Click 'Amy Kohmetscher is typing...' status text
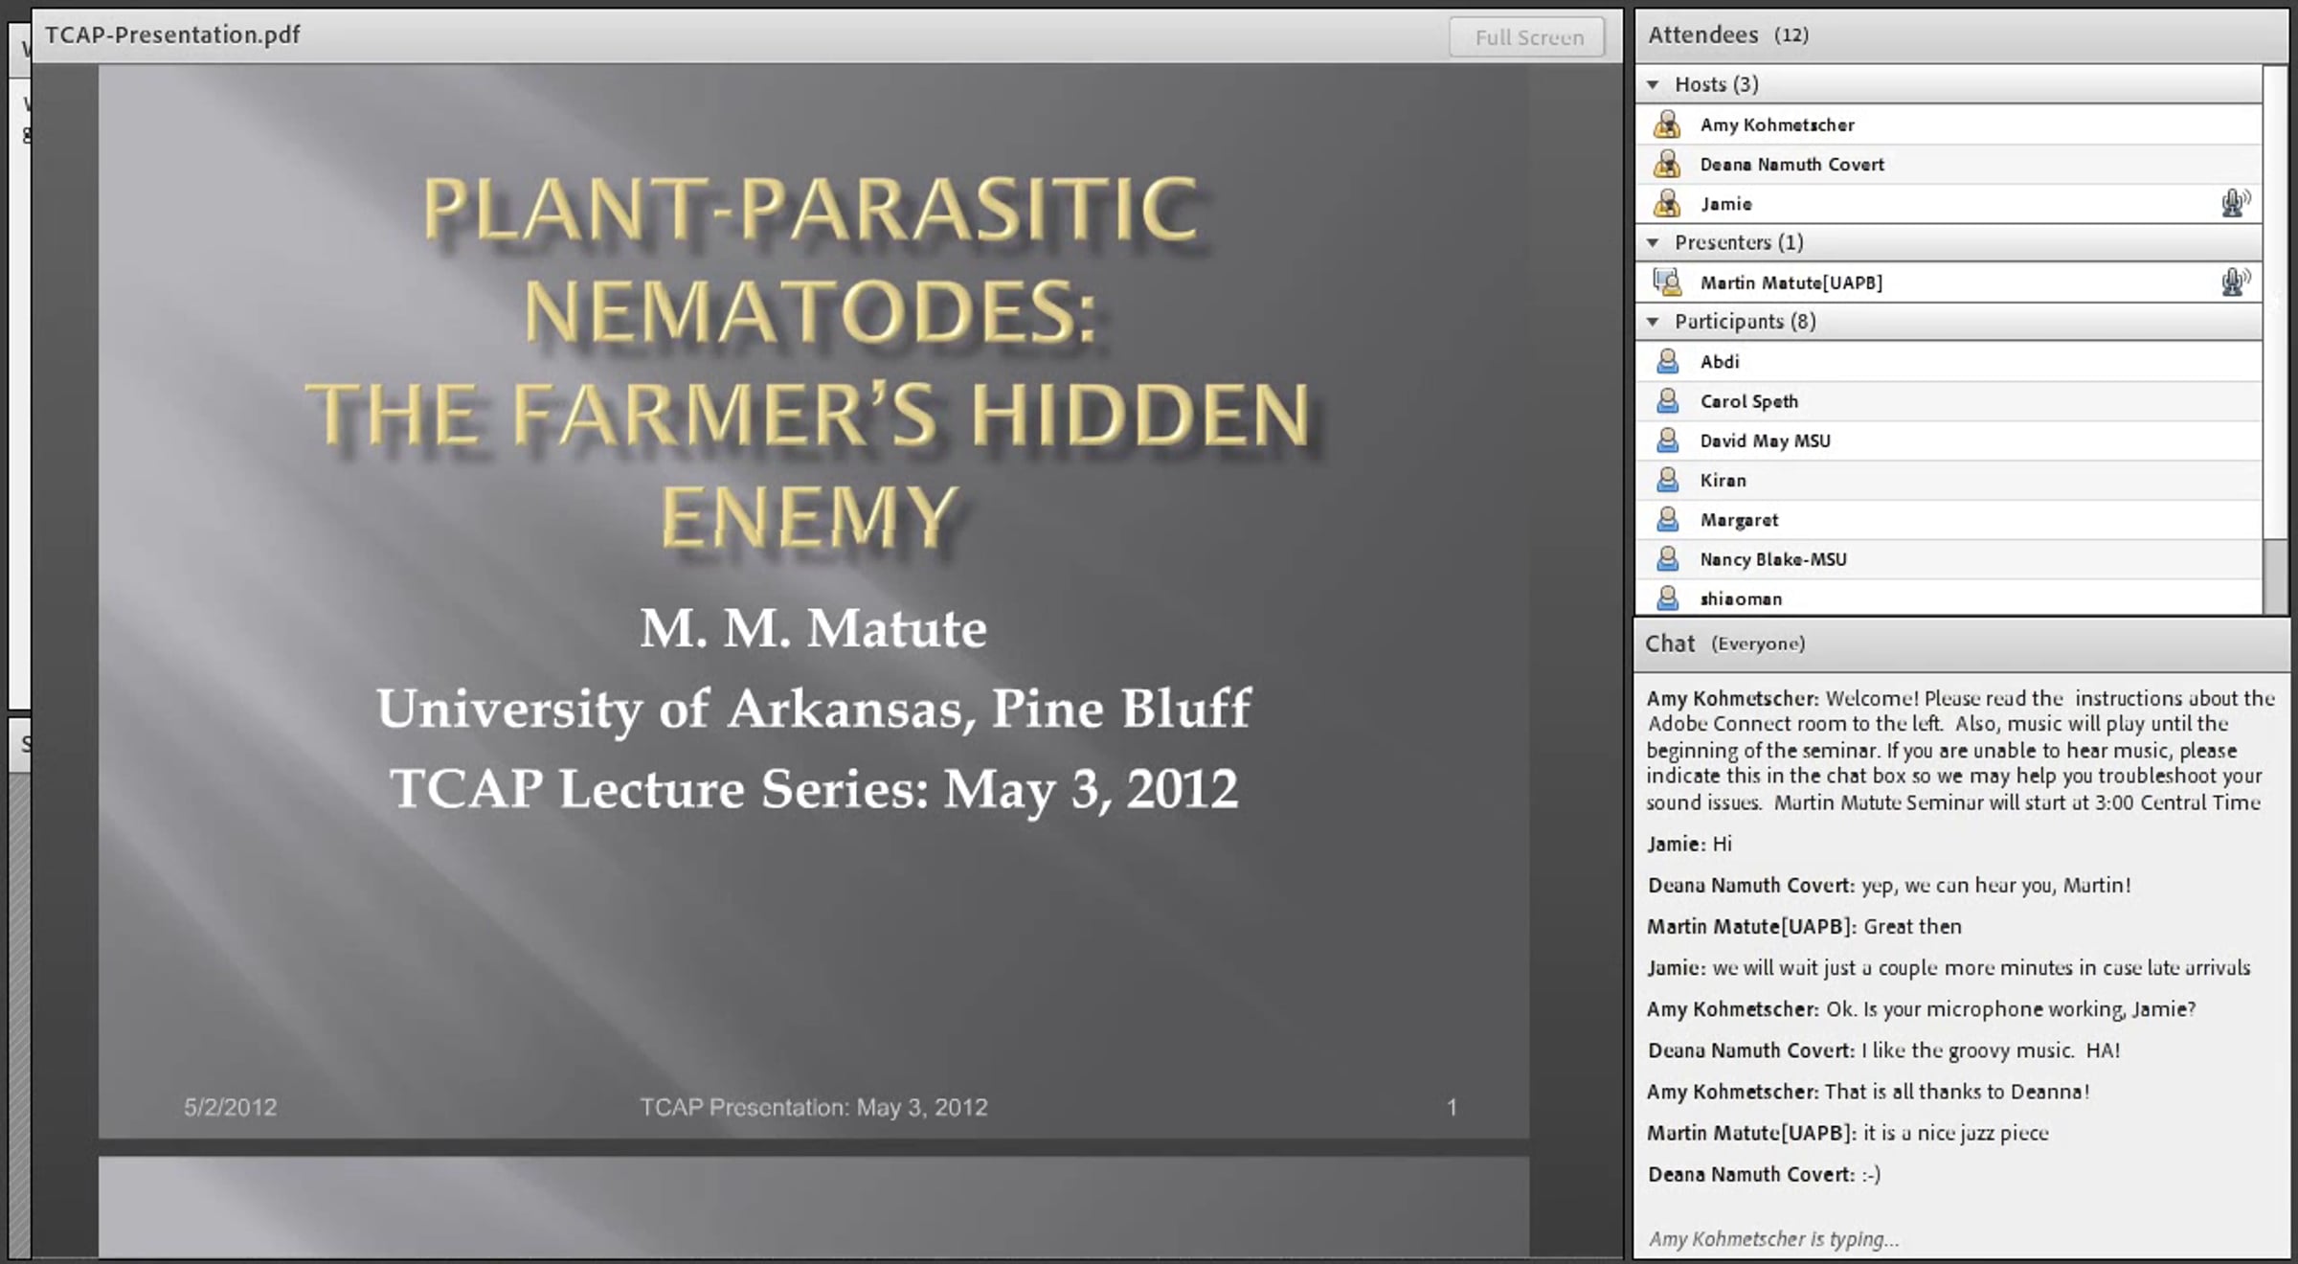 (x=1773, y=1239)
